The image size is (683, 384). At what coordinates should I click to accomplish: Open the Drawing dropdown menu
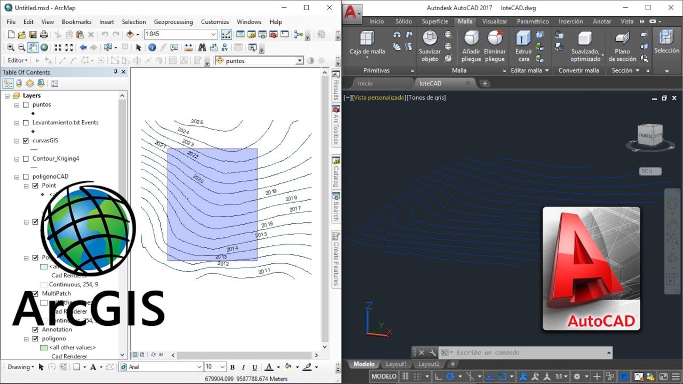click(x=21, y=367)
